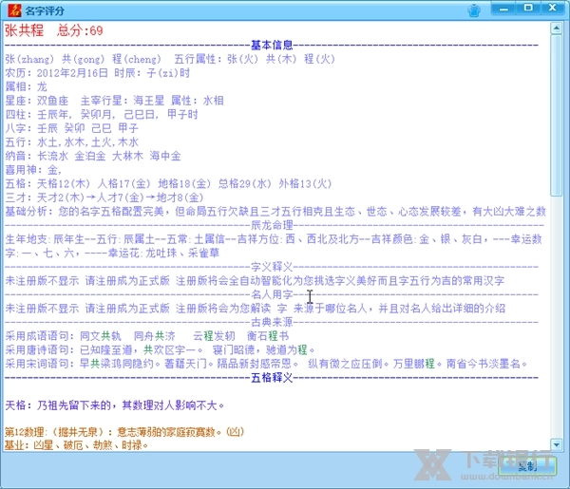Click the 五格释义 section header
Screen dimensions: 570x489
click(272, 378)
